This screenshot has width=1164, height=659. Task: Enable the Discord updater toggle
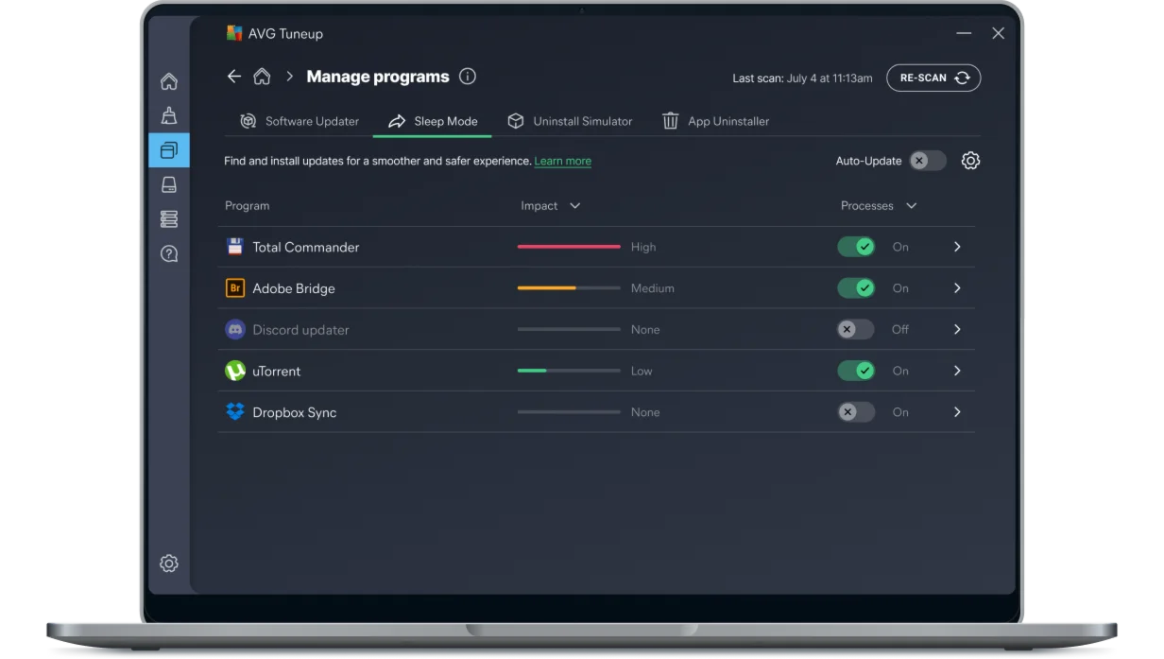click(x=856, y=330)
